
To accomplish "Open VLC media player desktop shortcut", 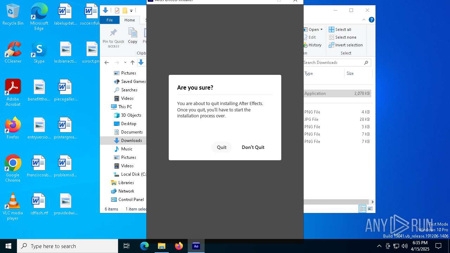I will [13, 207].
